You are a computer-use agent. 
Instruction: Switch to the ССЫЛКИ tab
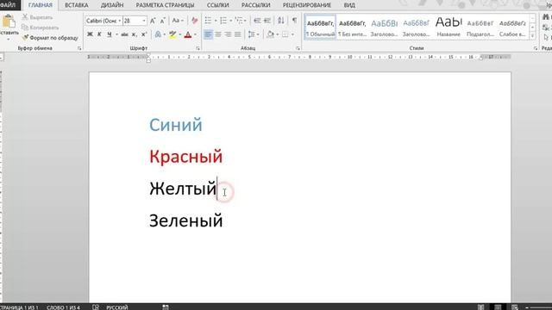coord(217,5)
